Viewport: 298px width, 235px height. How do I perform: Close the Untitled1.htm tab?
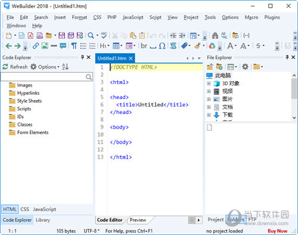131,58
